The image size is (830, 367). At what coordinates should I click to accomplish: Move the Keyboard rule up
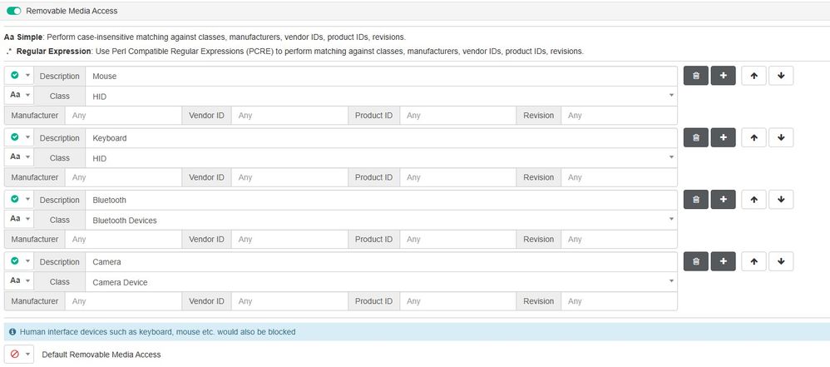[x=753, y=137]
